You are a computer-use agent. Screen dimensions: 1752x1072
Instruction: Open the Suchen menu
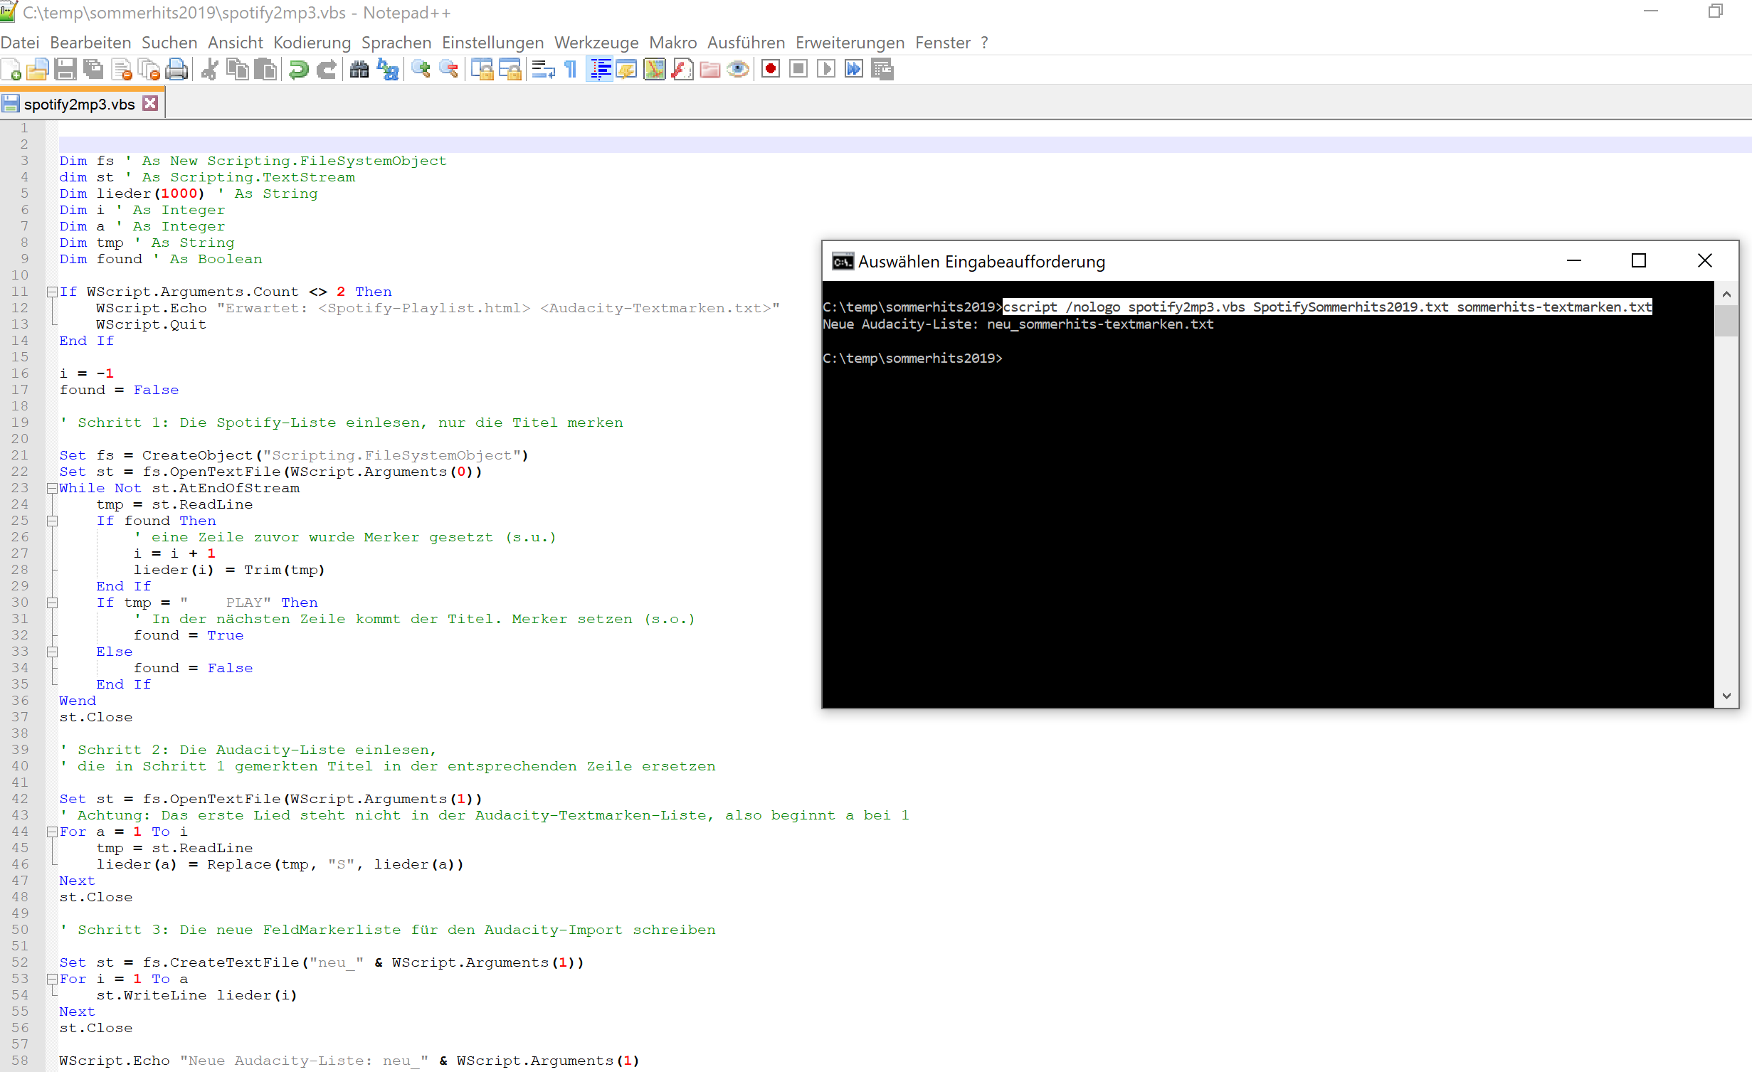pyautogui.click(x=169, y=43)
